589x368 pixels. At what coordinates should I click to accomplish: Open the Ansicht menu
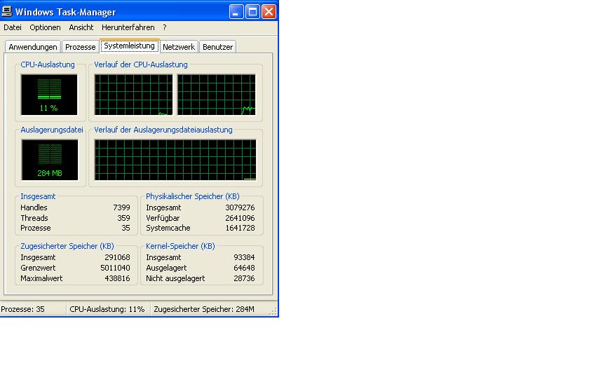(x=81, y=27)
